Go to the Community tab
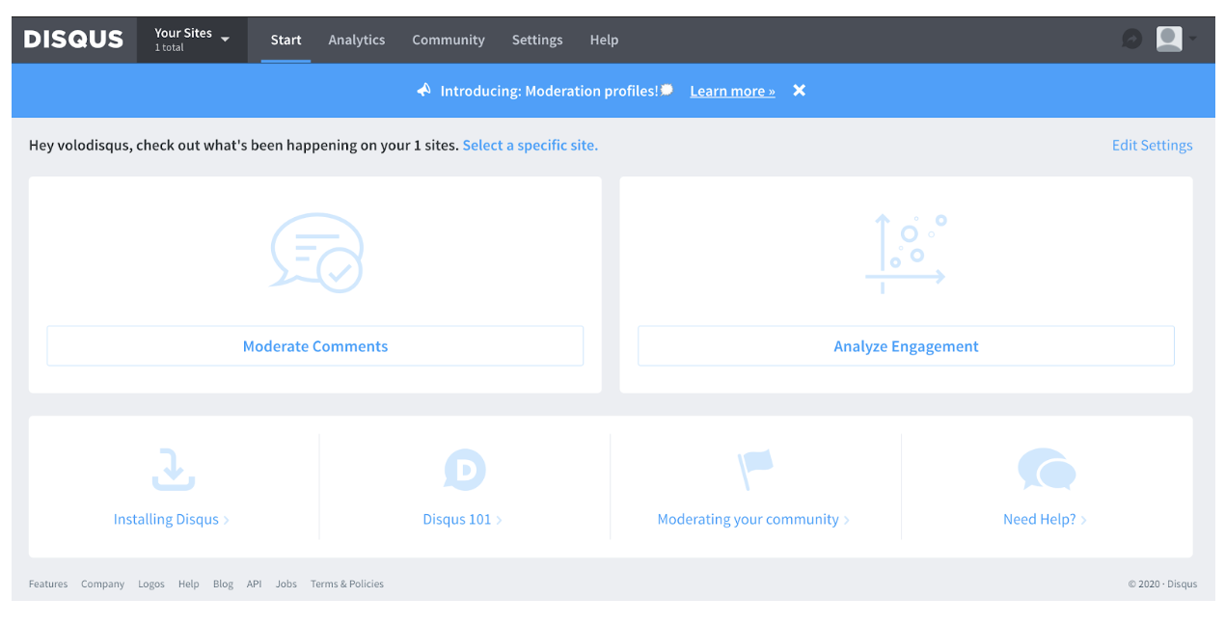This screenshot has height=625, width=1225. pos(449,40)
